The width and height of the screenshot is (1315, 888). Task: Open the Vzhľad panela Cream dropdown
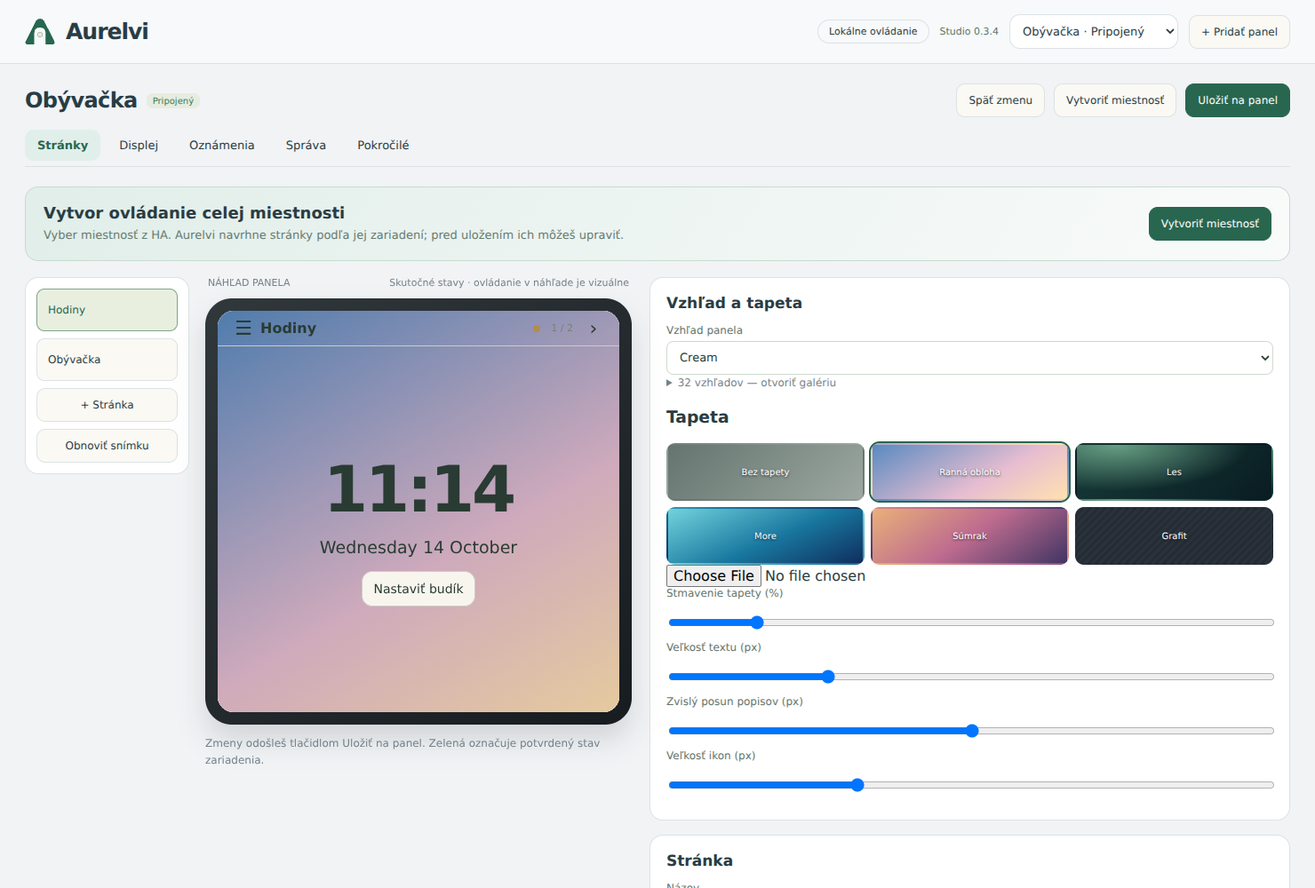[969, 358]
